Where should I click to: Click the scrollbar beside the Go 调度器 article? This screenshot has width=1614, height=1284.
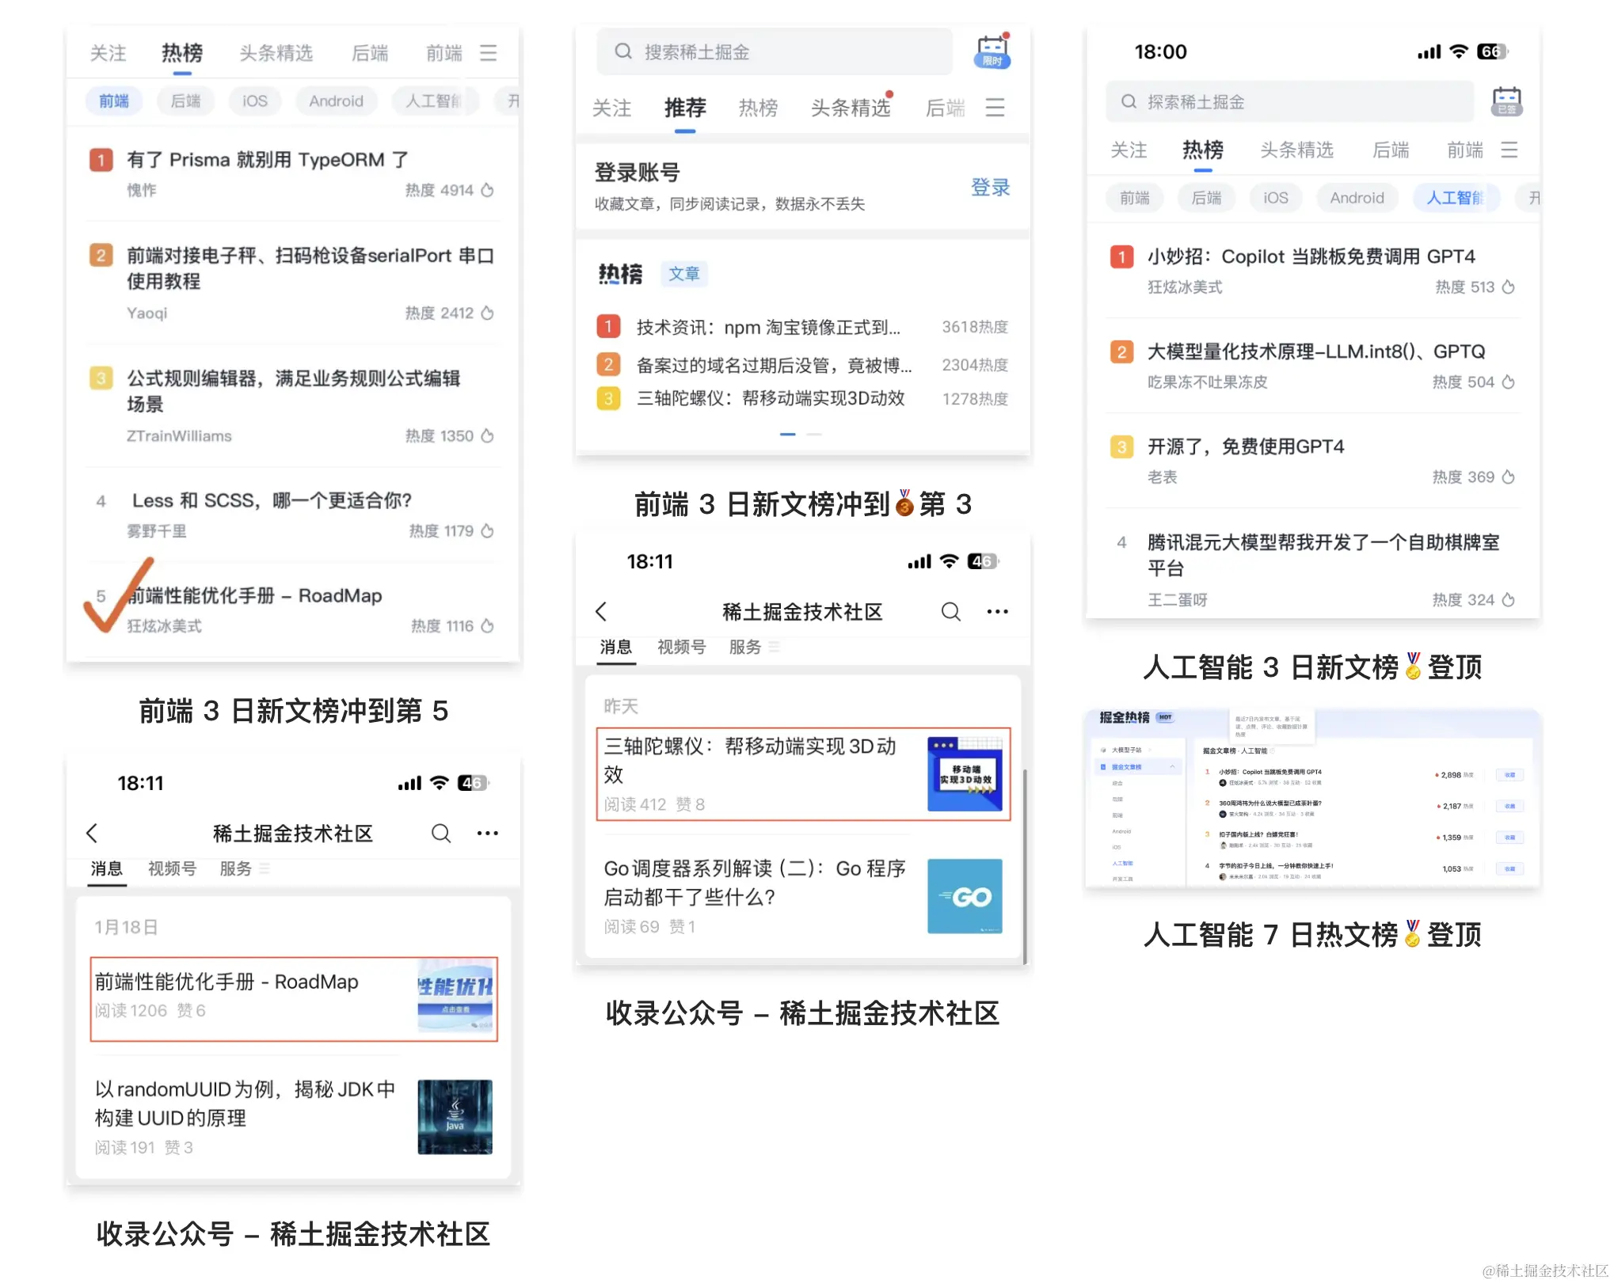(x=1025, y=867)
